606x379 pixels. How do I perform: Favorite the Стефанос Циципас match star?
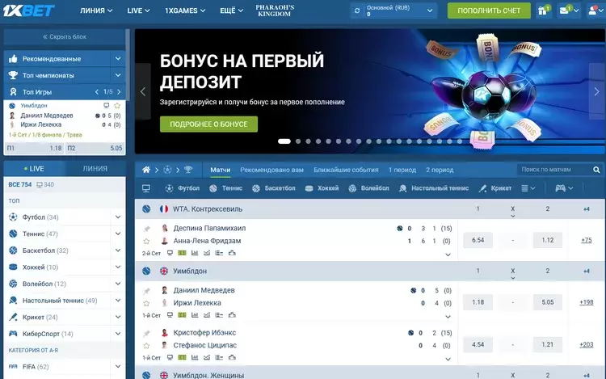[x=146, y=346]
